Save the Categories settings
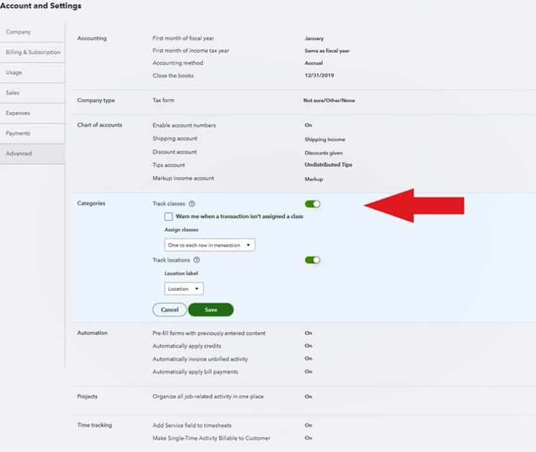 [211, 310]
